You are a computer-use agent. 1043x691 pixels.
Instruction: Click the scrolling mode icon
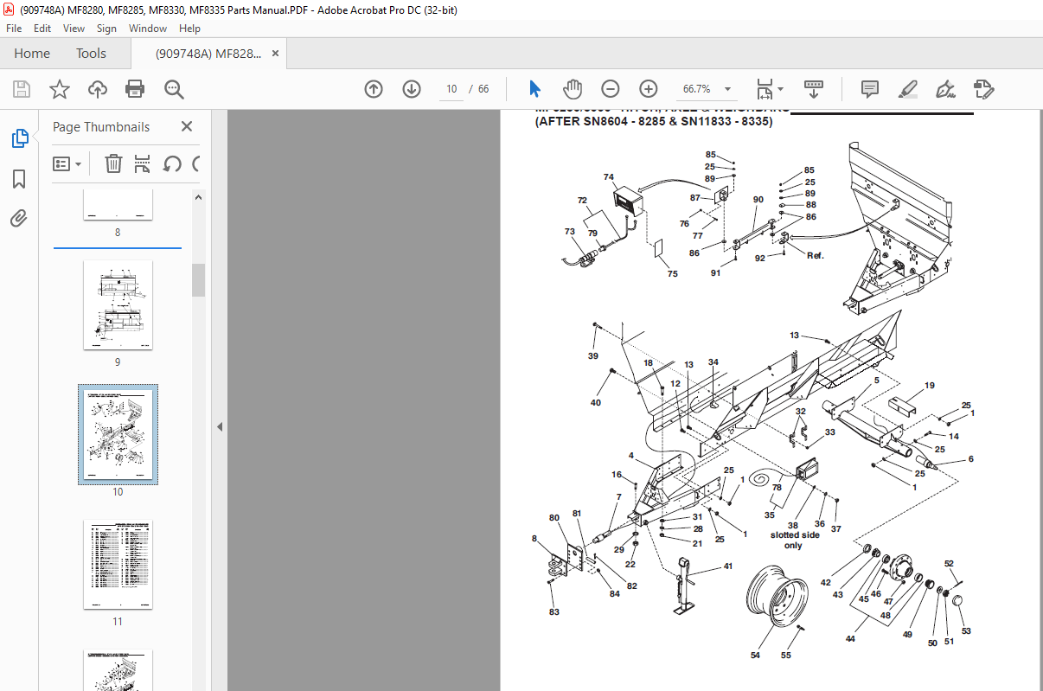pyautogui.click(x=813, y=89)
